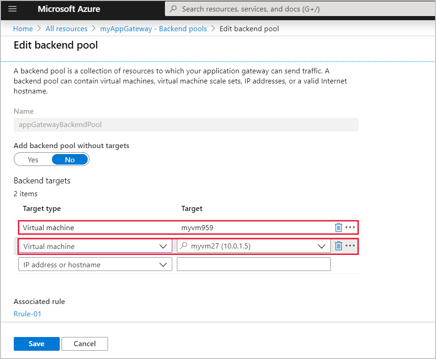Expand the myvm27 target selection dropdown

pyautogui.click(x=321, y=246)
